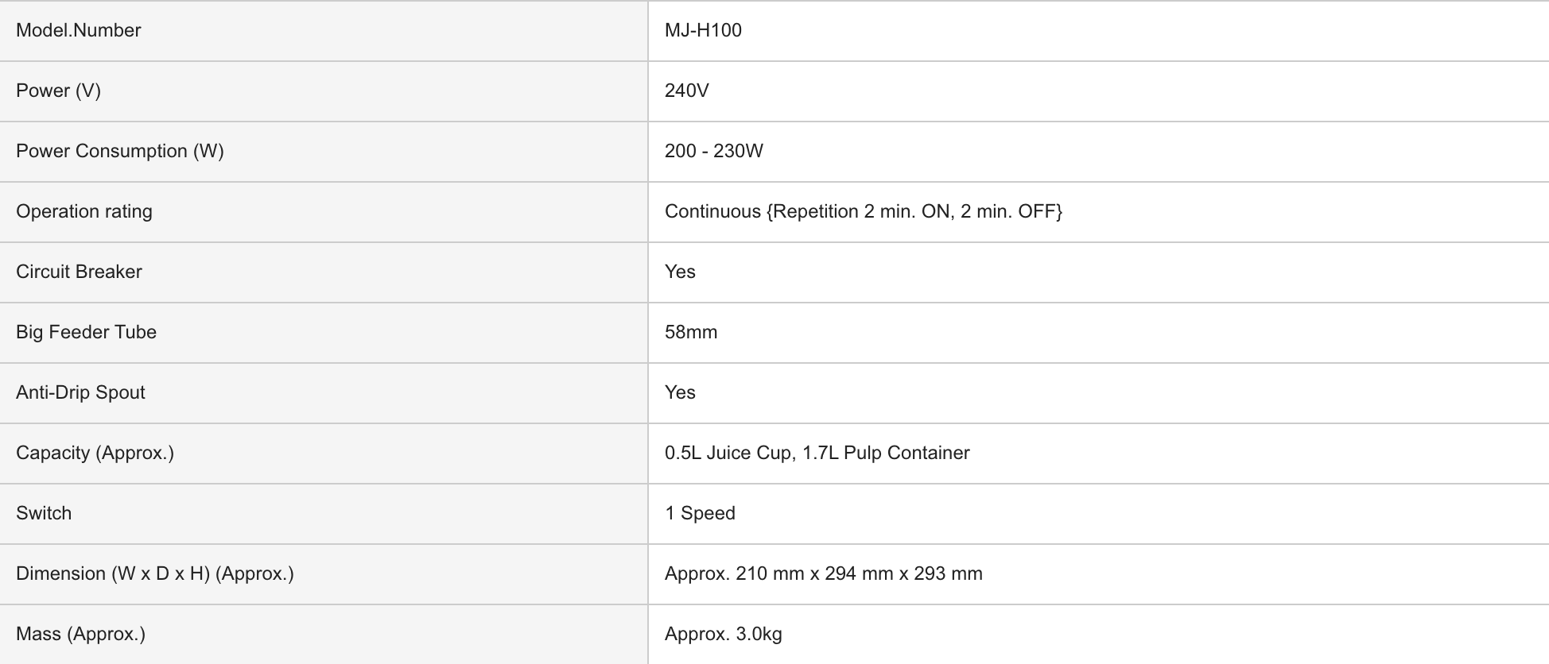Select the 240V value text
This screenshot has height=664, width=1549.
pyautogui.click(x=686, y=91)
